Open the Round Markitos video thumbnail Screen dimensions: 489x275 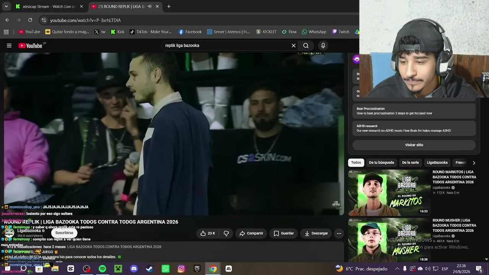coord(389,192)
